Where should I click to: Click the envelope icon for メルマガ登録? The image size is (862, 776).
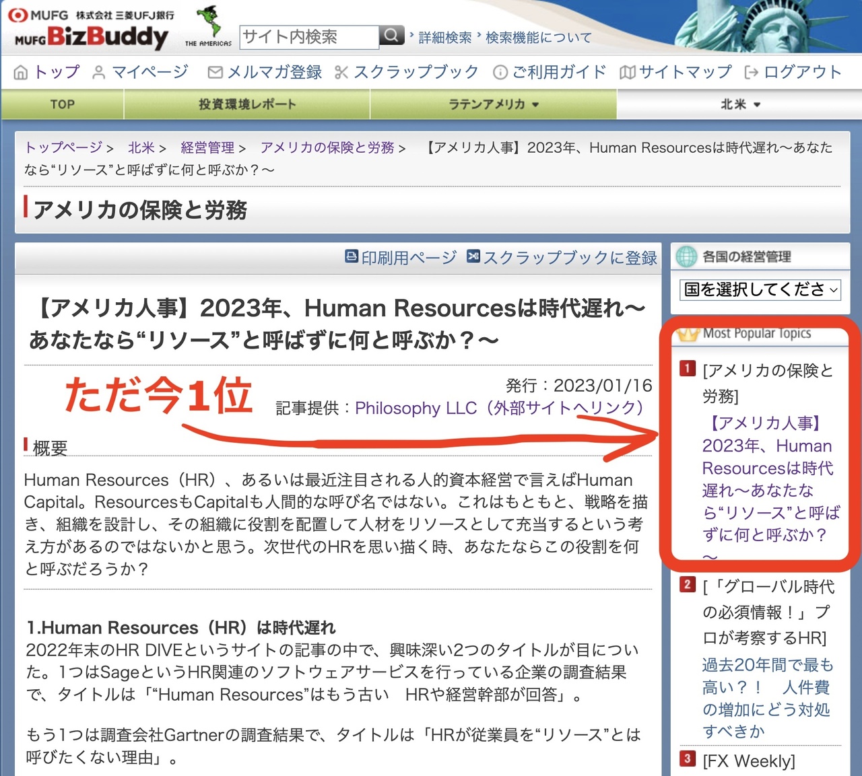point(215,73)
